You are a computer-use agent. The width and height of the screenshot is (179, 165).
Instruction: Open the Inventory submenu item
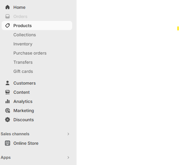coord(23,44)
